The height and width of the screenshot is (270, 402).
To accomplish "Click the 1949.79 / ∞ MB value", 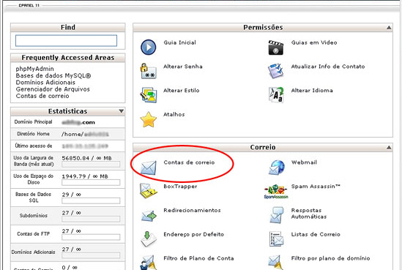I will coord(85,176).
